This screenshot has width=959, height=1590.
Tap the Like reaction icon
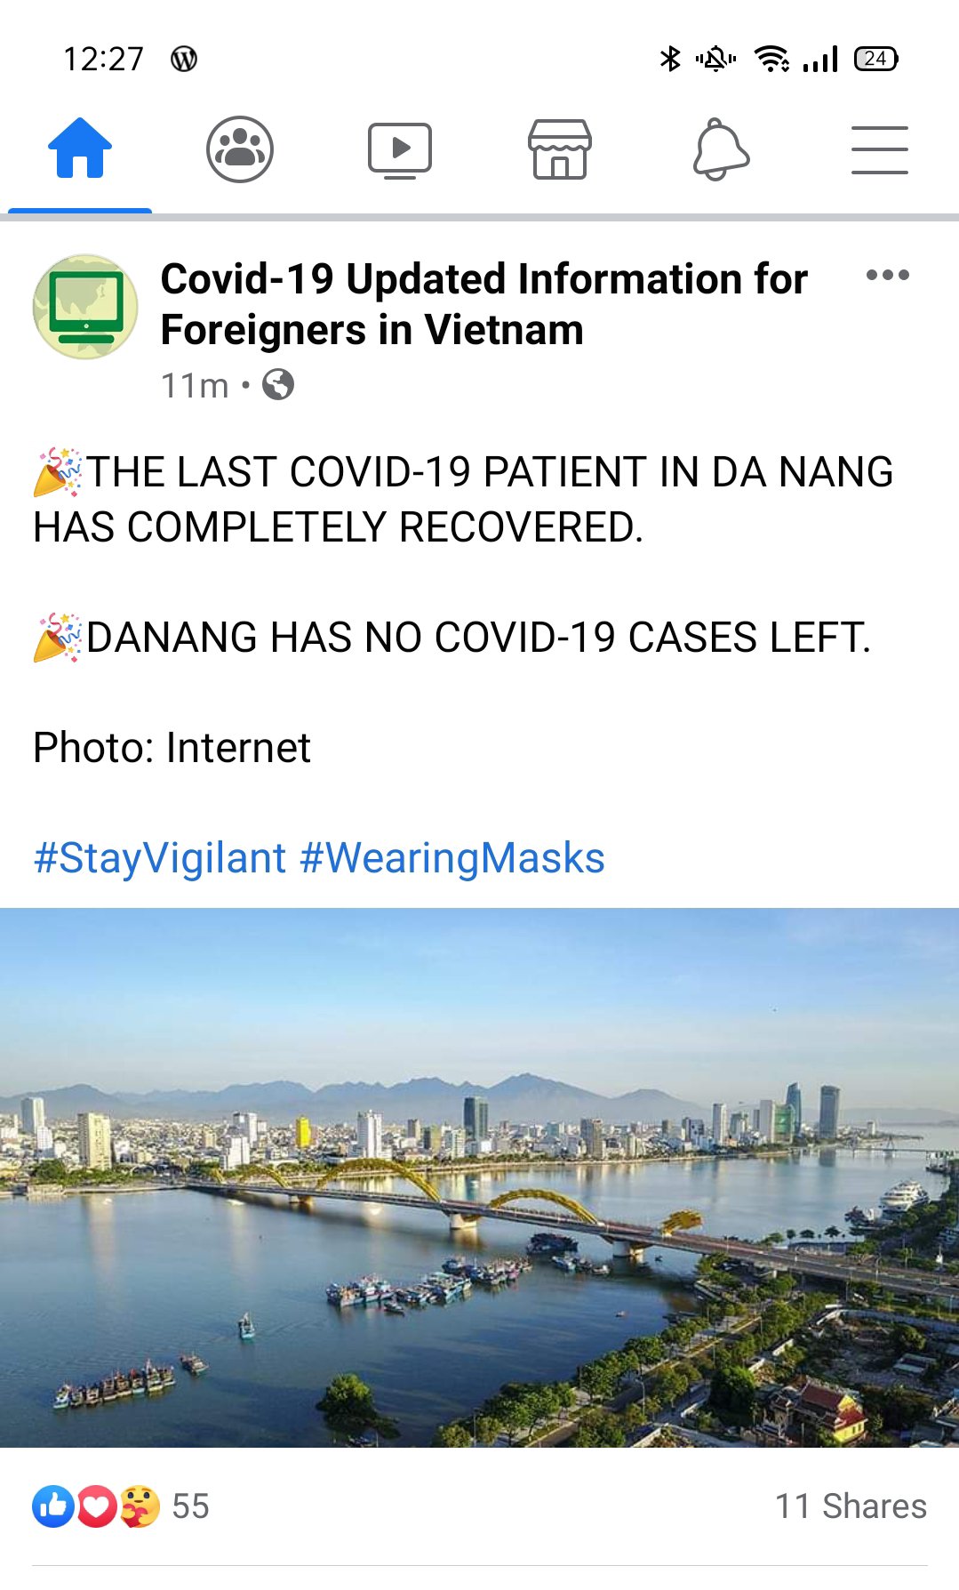53,1506
